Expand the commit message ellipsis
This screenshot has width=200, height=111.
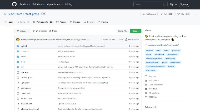click(x=88, y=40)
